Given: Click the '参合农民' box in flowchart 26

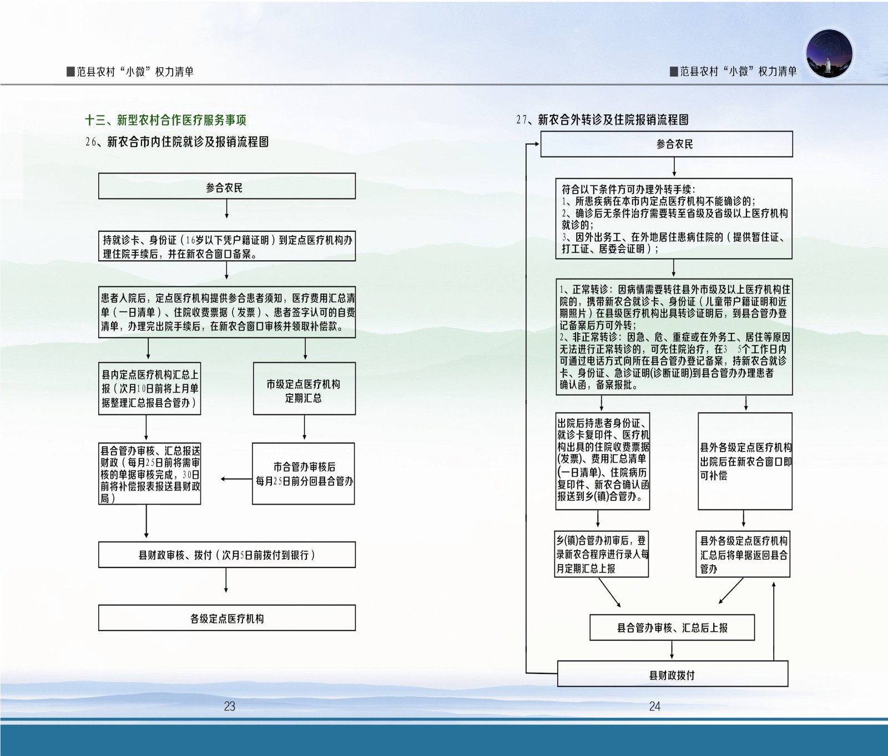Looking at the screenshot, I should click(227, 186).
